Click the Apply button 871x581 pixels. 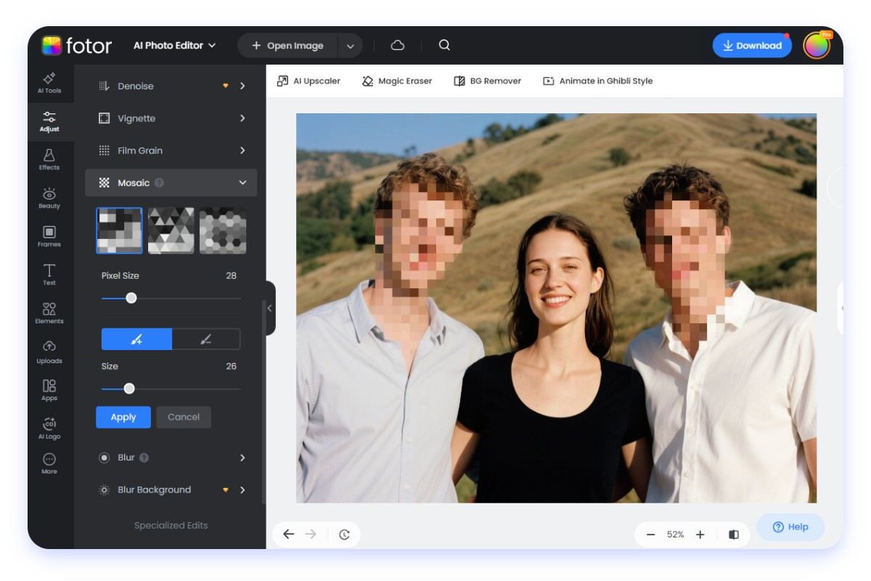pos(123,417)
